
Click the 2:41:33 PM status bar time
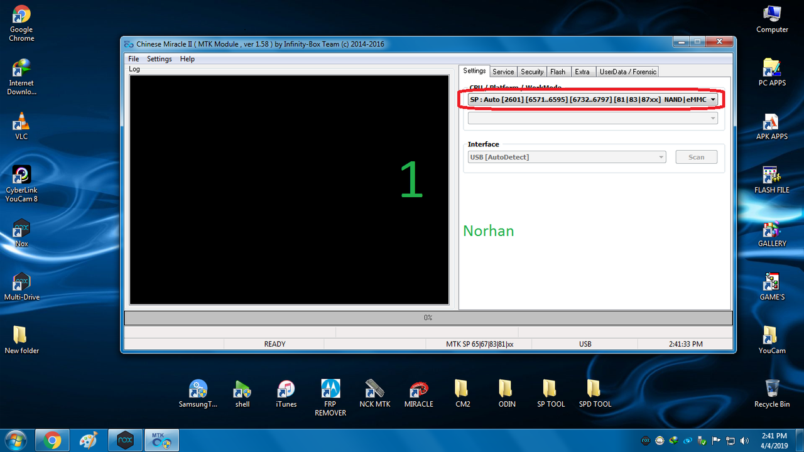click(685, 344)
